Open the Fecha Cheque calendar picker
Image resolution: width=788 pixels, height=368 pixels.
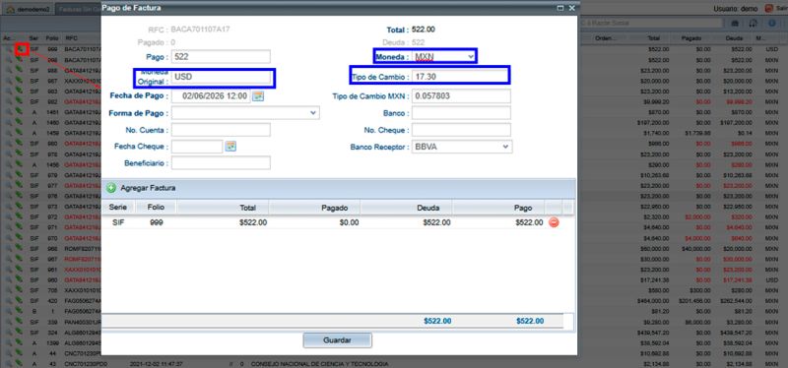click(230, 147)
